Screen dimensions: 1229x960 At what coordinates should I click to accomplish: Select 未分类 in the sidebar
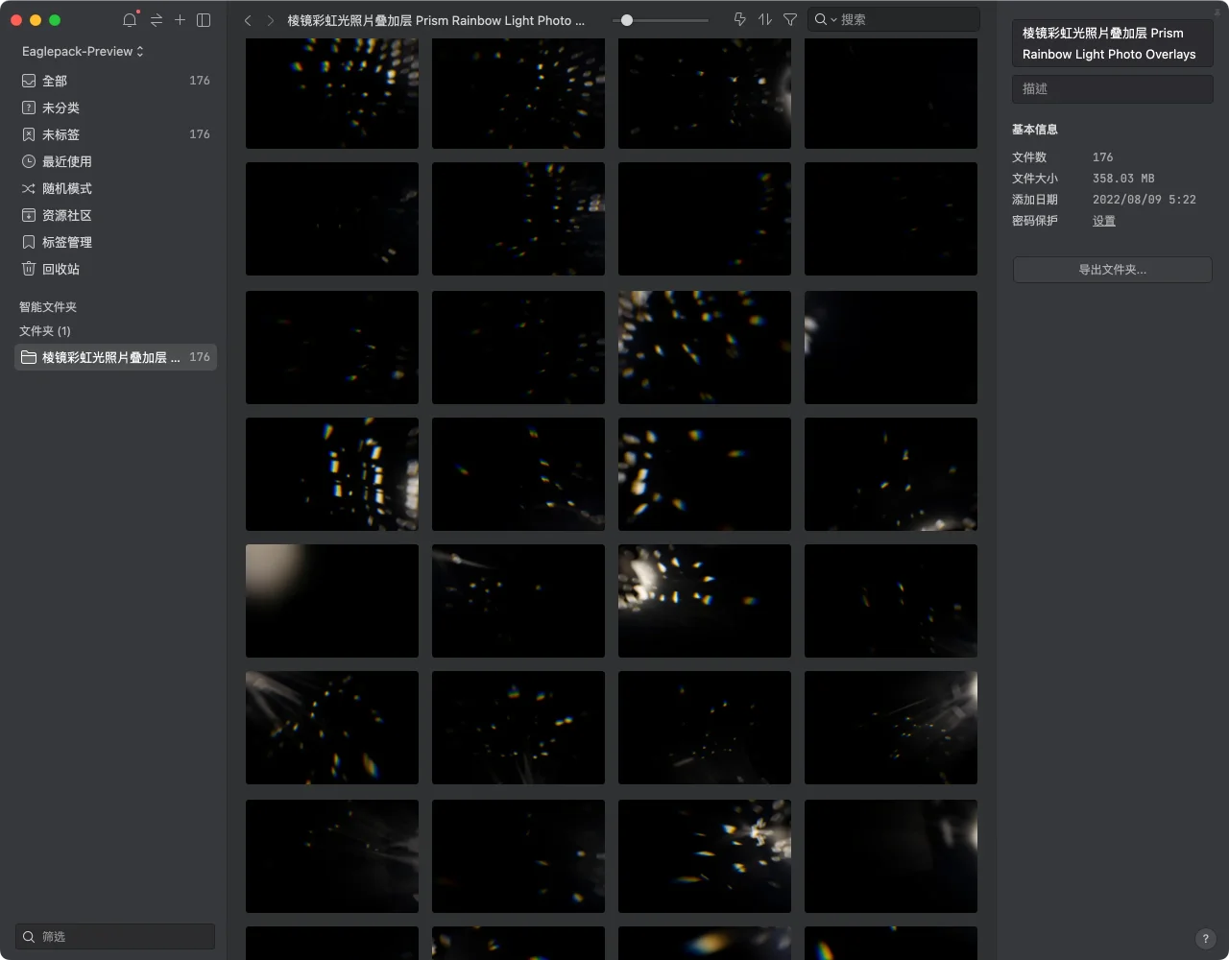[115, 108]
